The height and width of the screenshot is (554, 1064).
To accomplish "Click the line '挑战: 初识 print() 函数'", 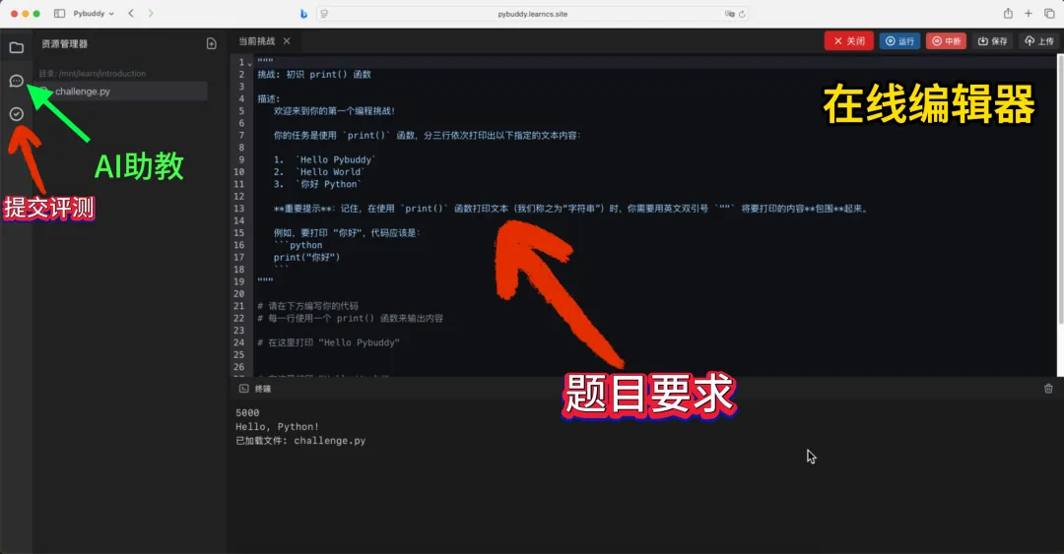I will (314, 75).
